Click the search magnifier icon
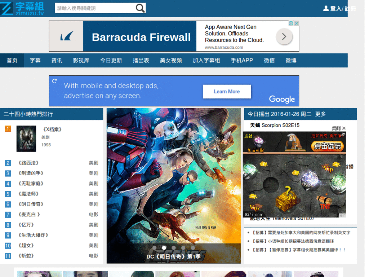Image resolution: width=369 pixels, height=277 pixels. (140, 8)
